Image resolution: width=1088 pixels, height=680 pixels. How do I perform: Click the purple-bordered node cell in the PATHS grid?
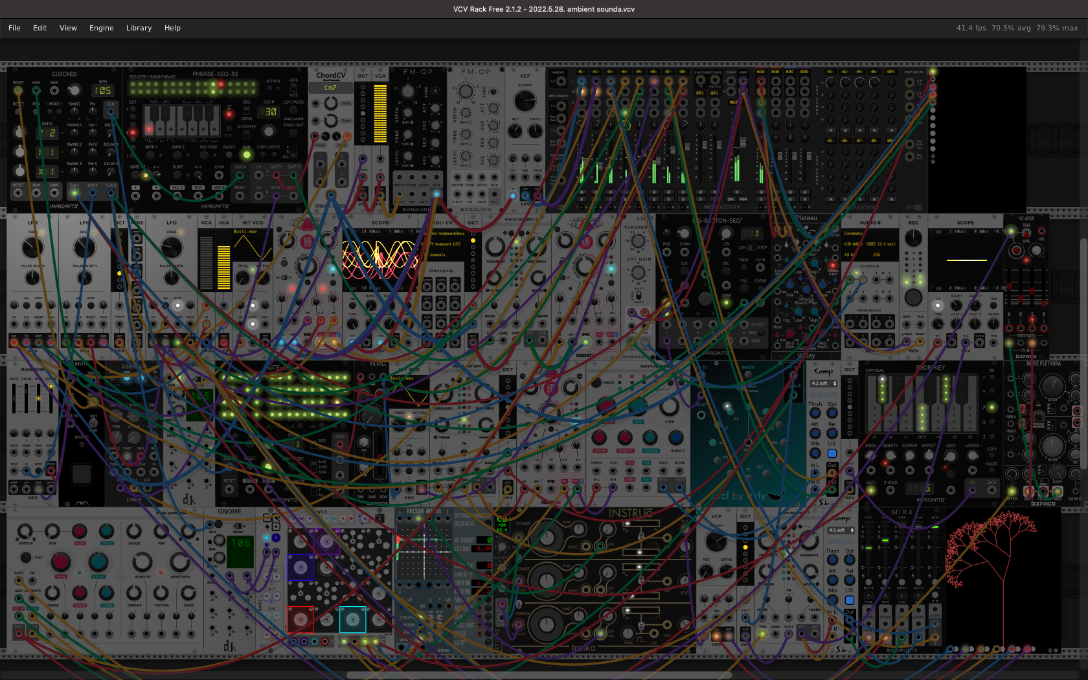pos(326,541)
